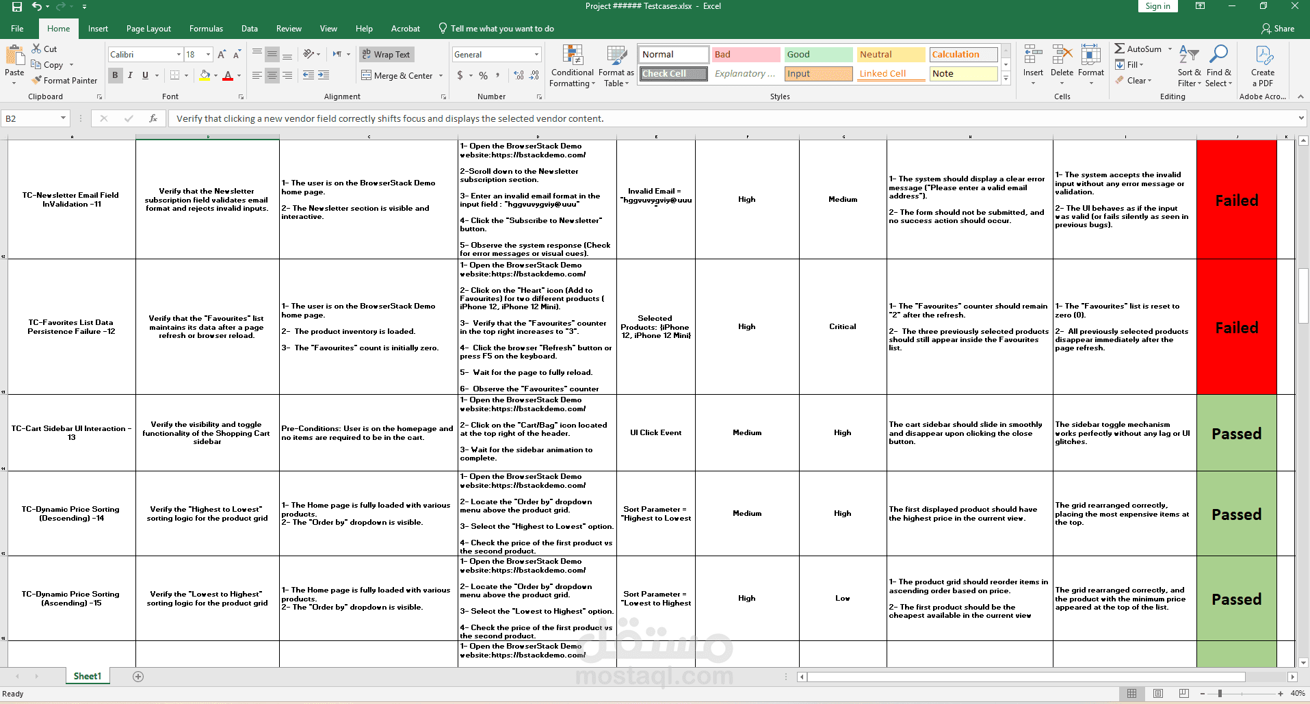Apply the Good cell style
The width and height of the screenshot is (1310, 704).
818,55
